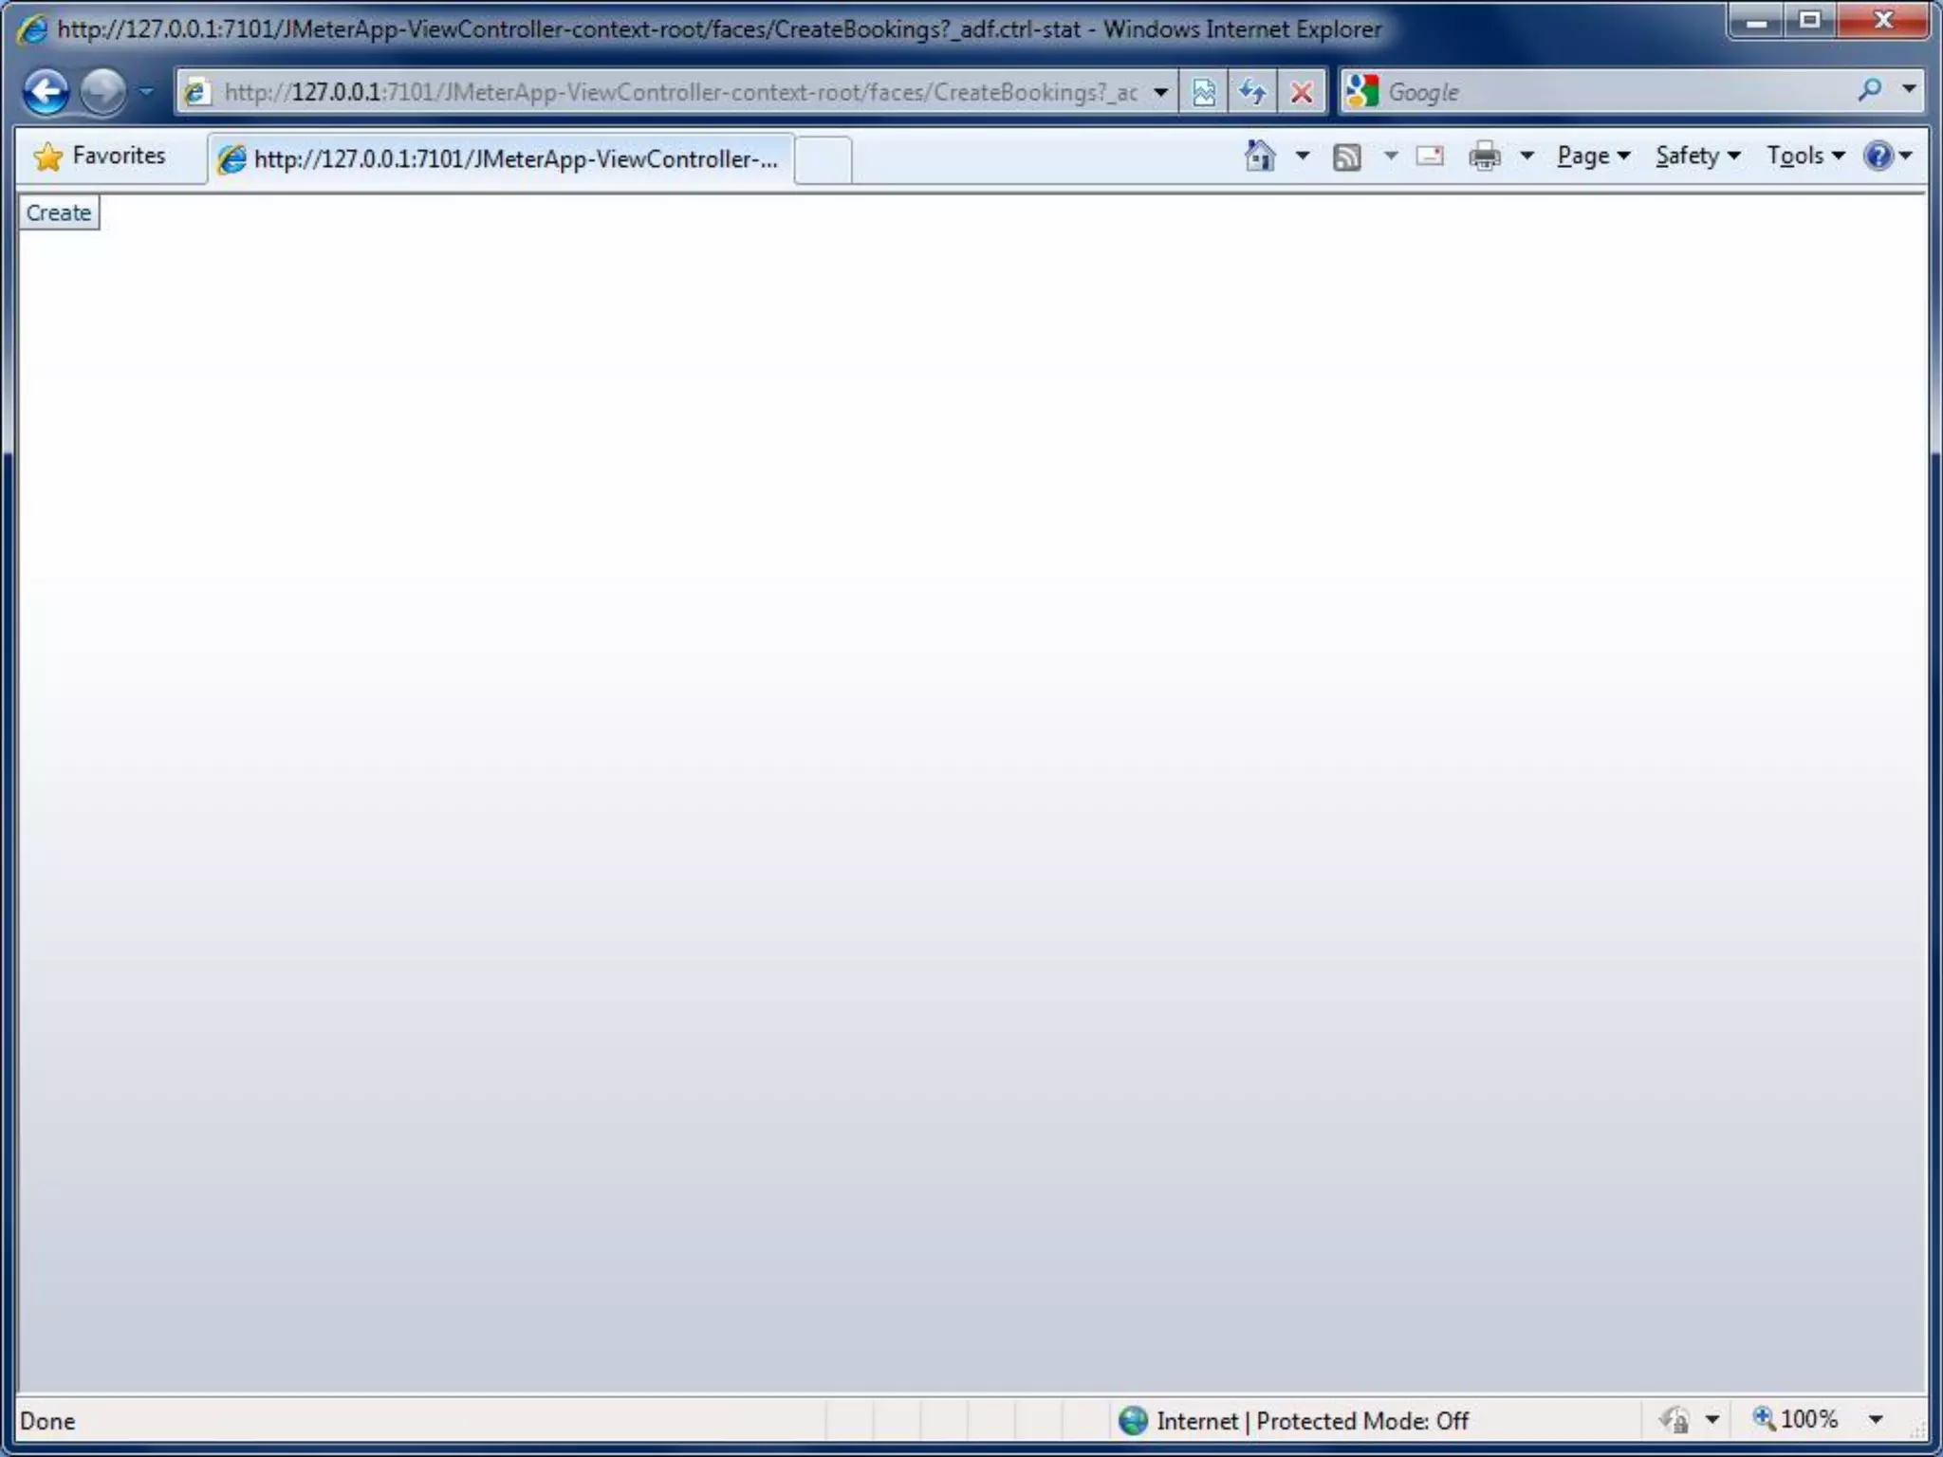Open a new blank tab
This screenshot has height=1457, width=1943.
tap(823, 158)
